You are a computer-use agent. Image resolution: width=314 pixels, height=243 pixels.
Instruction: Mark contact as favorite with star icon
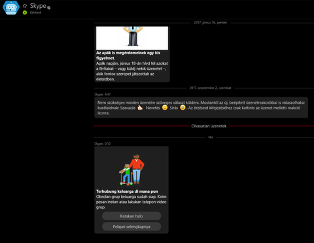pos(25,6)
